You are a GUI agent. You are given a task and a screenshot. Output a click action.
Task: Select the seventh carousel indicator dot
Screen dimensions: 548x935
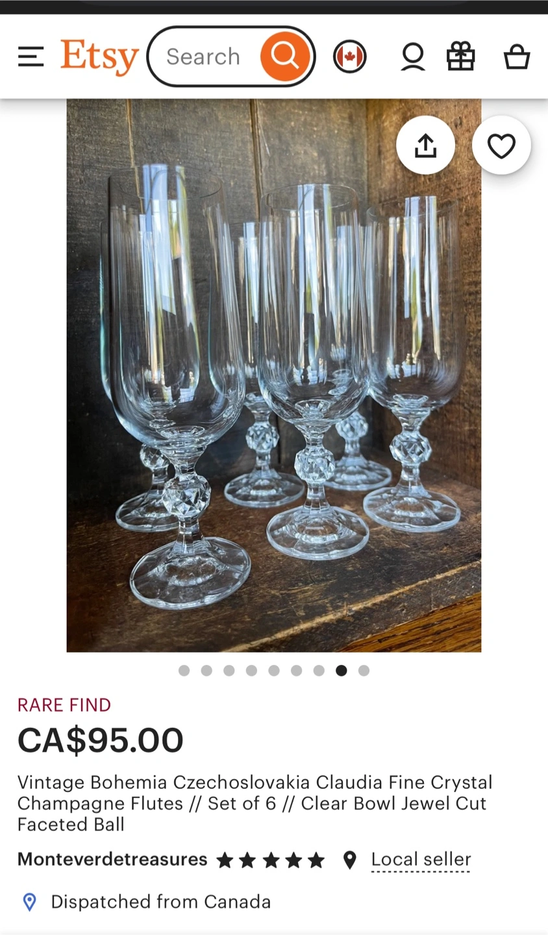(319, 671)
